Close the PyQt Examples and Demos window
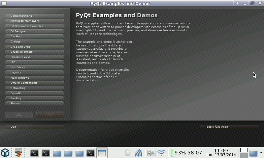The image size is (264, 158). [260, 3]
